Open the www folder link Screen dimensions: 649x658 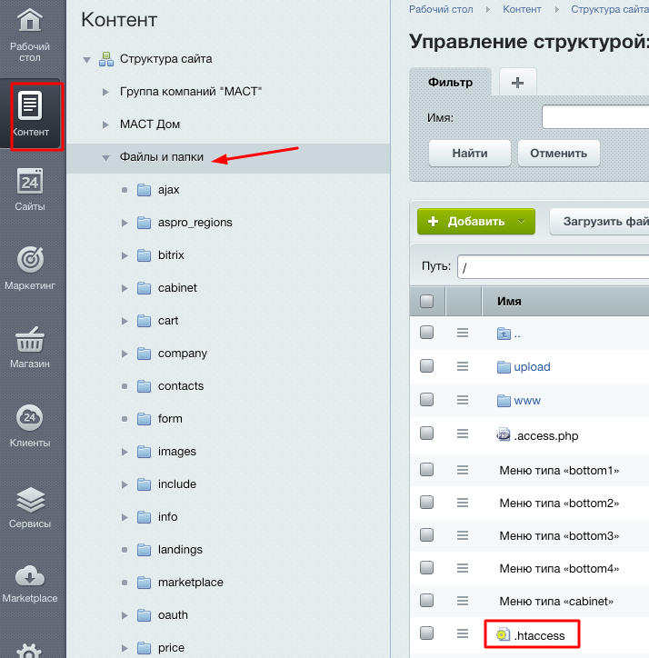[x=527, y=400]
